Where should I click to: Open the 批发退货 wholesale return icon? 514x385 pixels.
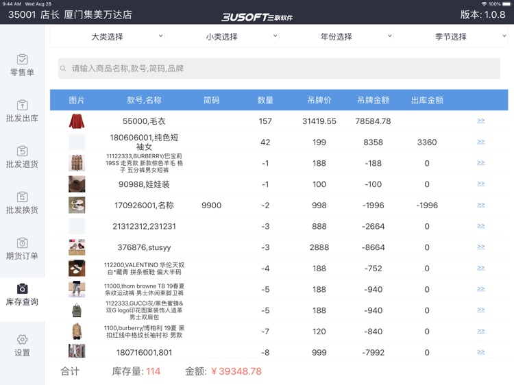click(22, 151)
